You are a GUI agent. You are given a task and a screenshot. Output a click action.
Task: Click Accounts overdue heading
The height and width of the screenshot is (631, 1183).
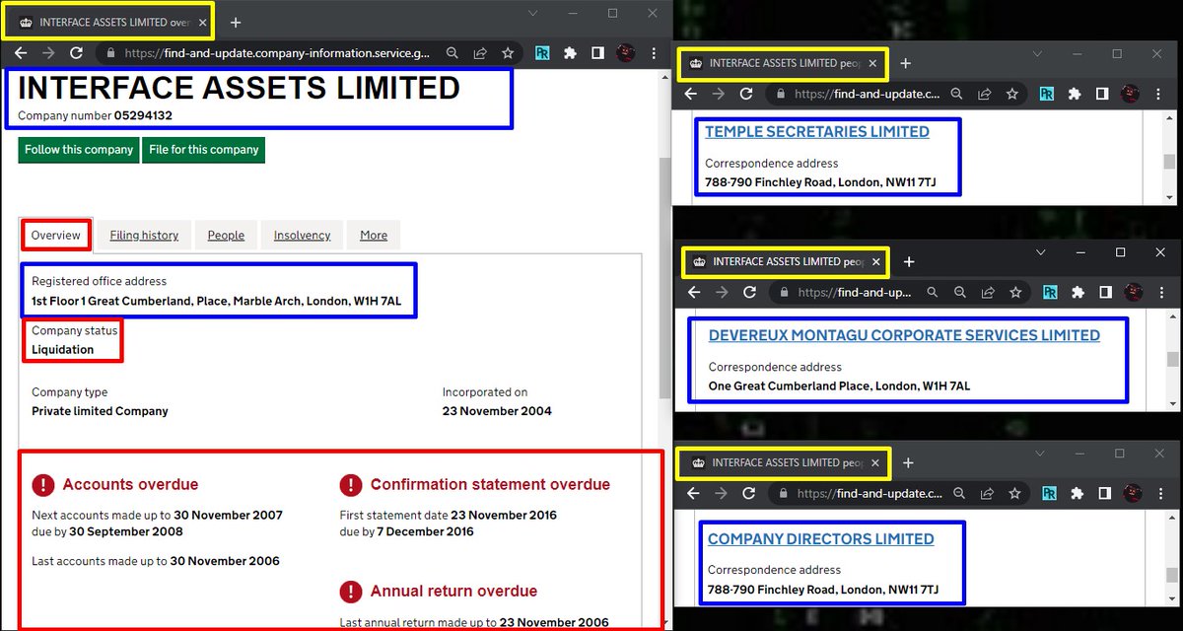point(130,484)
